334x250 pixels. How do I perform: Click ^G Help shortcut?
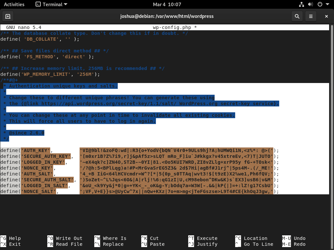[x=11, y=238]
